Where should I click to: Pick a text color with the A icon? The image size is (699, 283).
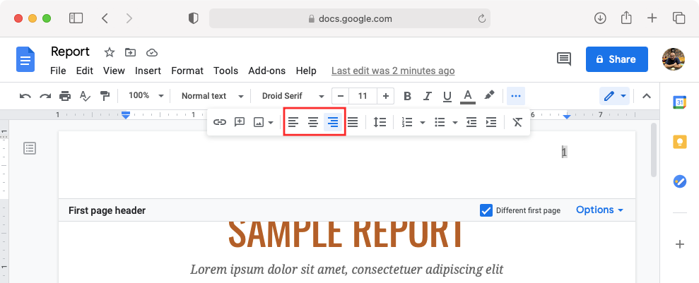coord(467,95)
